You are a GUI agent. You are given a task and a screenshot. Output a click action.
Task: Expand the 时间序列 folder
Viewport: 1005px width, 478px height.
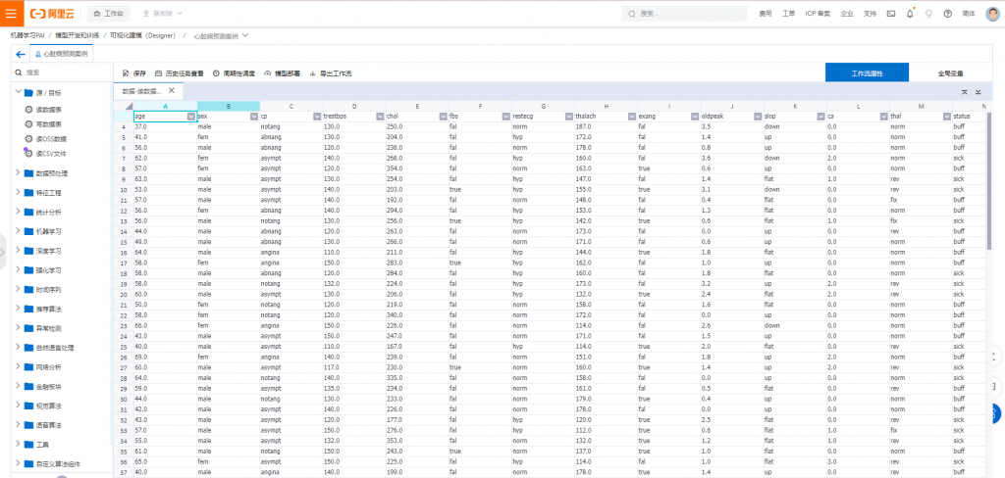click(19, 289)
